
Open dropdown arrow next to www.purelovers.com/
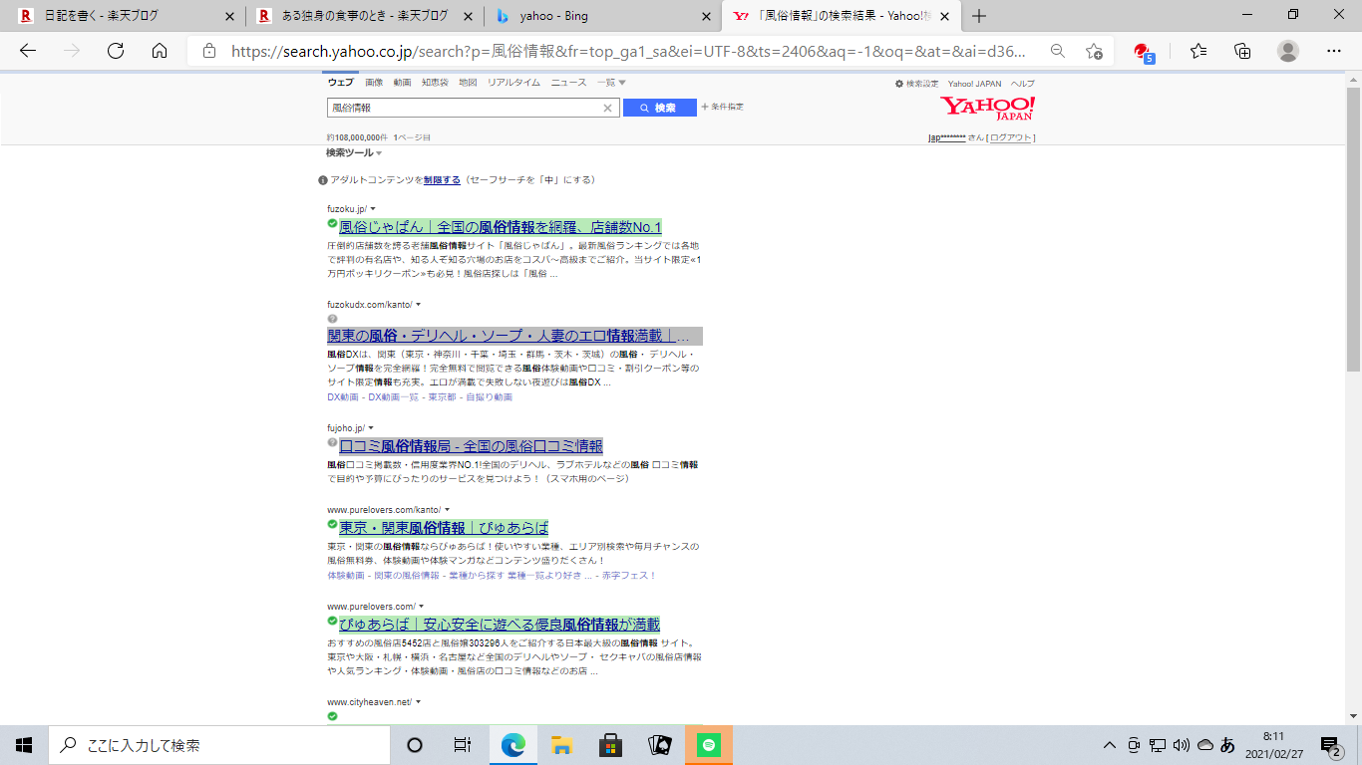tap(421, 607)
